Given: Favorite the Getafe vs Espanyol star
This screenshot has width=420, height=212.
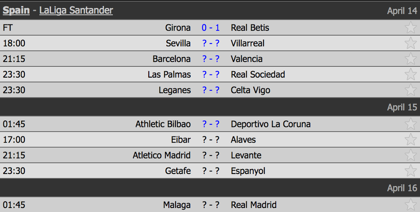Looking at the screenshot, I should pyautogui.click(x=410, y=171).
